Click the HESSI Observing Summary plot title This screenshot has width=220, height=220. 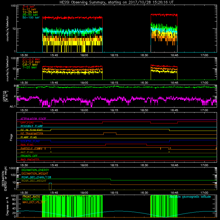[x=116, y=2]
